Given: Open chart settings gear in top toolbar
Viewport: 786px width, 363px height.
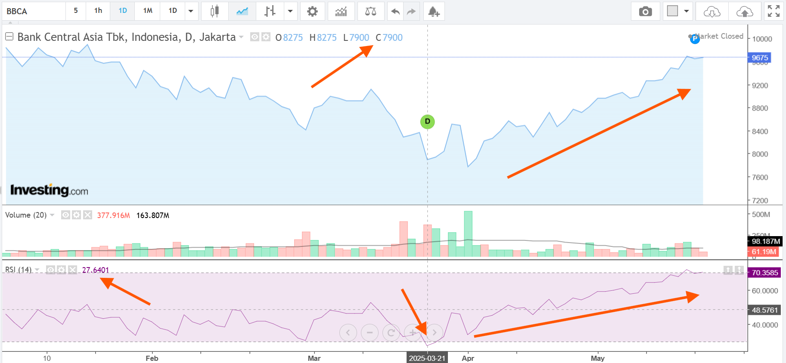Looking at the screenshot, I should 312,11.
